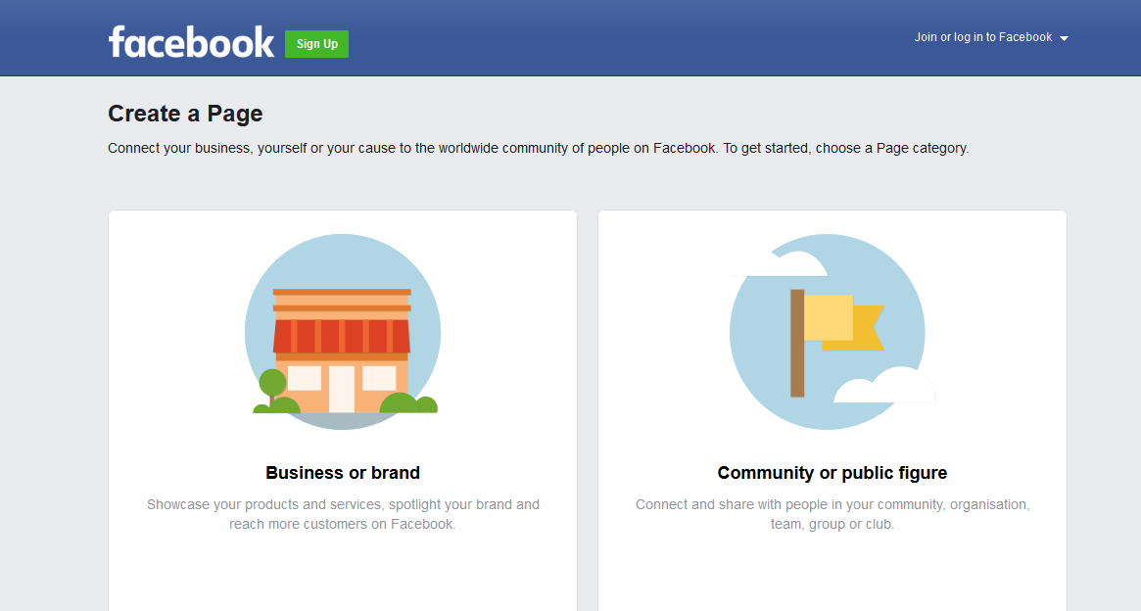Click the Create a Page title
The height and width of the screenshot is (611, 1141).
pos(185,114)
